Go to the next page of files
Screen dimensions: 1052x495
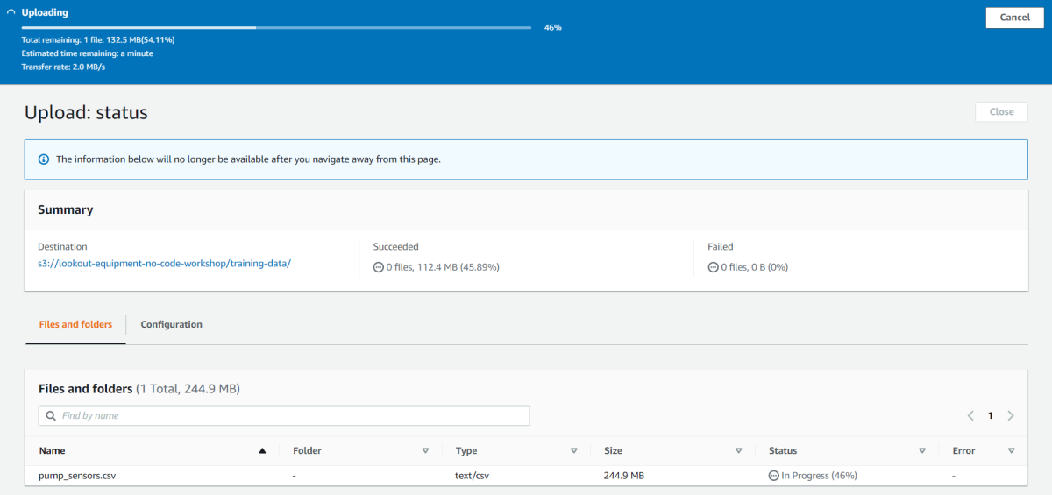pyautogui.click(x=1011, y=415)
